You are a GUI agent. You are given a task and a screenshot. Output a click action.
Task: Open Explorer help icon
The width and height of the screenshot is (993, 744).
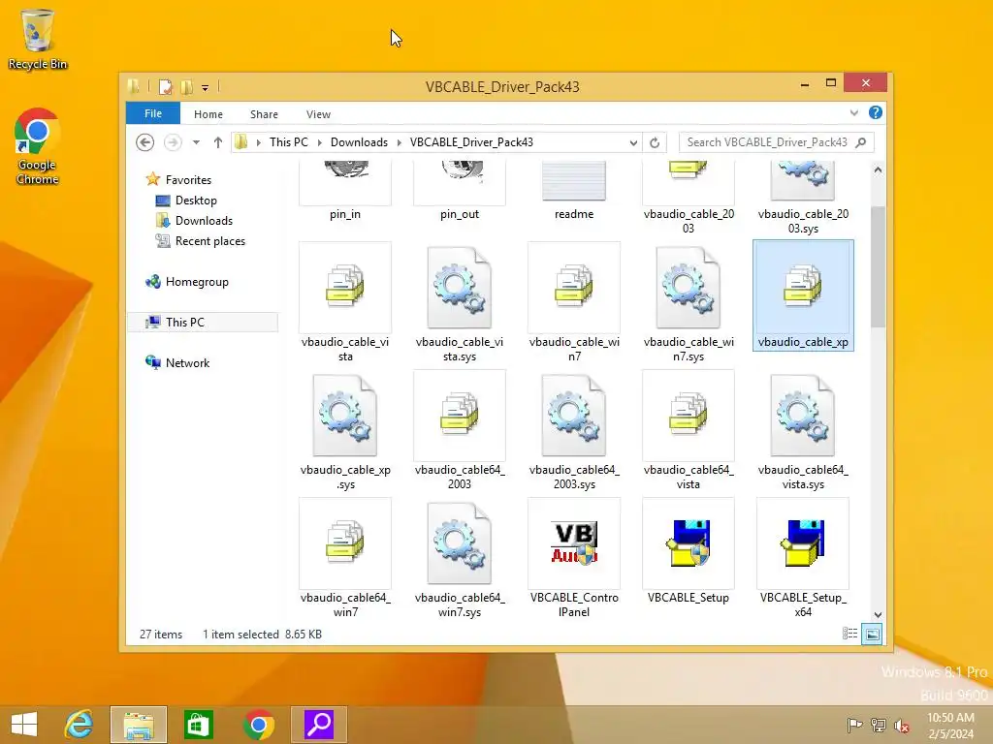876,112
